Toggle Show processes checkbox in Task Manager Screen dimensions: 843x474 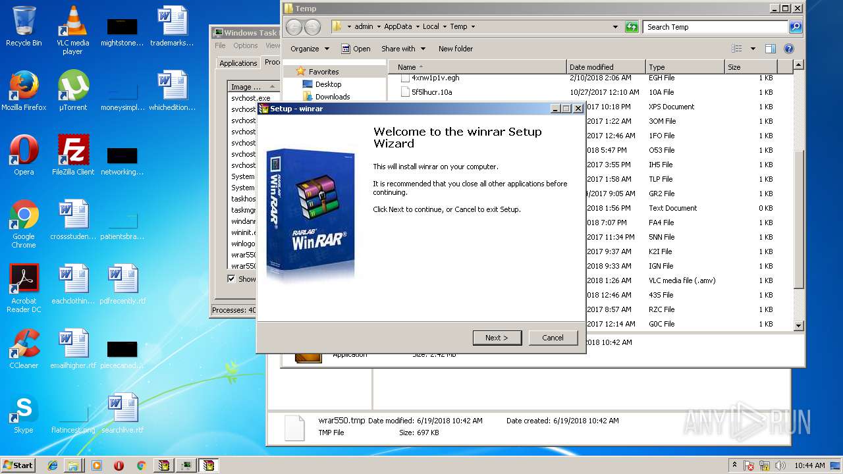tap(231, 278)
